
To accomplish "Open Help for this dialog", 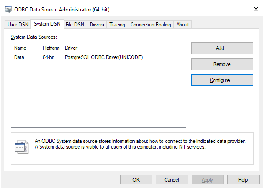I will point(243,179).
